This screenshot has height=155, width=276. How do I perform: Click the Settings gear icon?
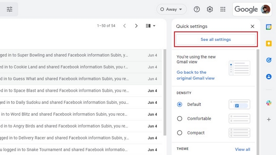coord(210,9)
